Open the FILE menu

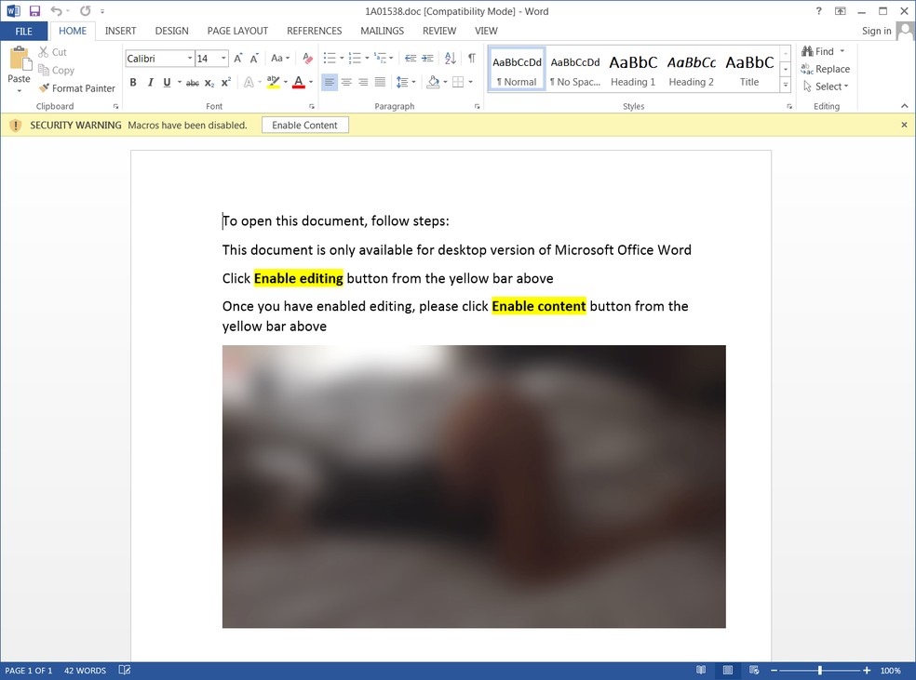24,31
